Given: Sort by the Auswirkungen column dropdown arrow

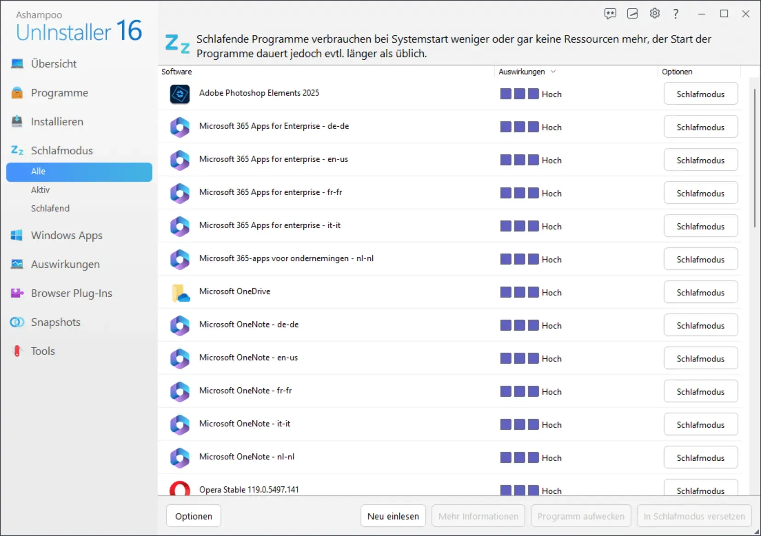Looking at the screenshot, I should [x=553, y=72].
